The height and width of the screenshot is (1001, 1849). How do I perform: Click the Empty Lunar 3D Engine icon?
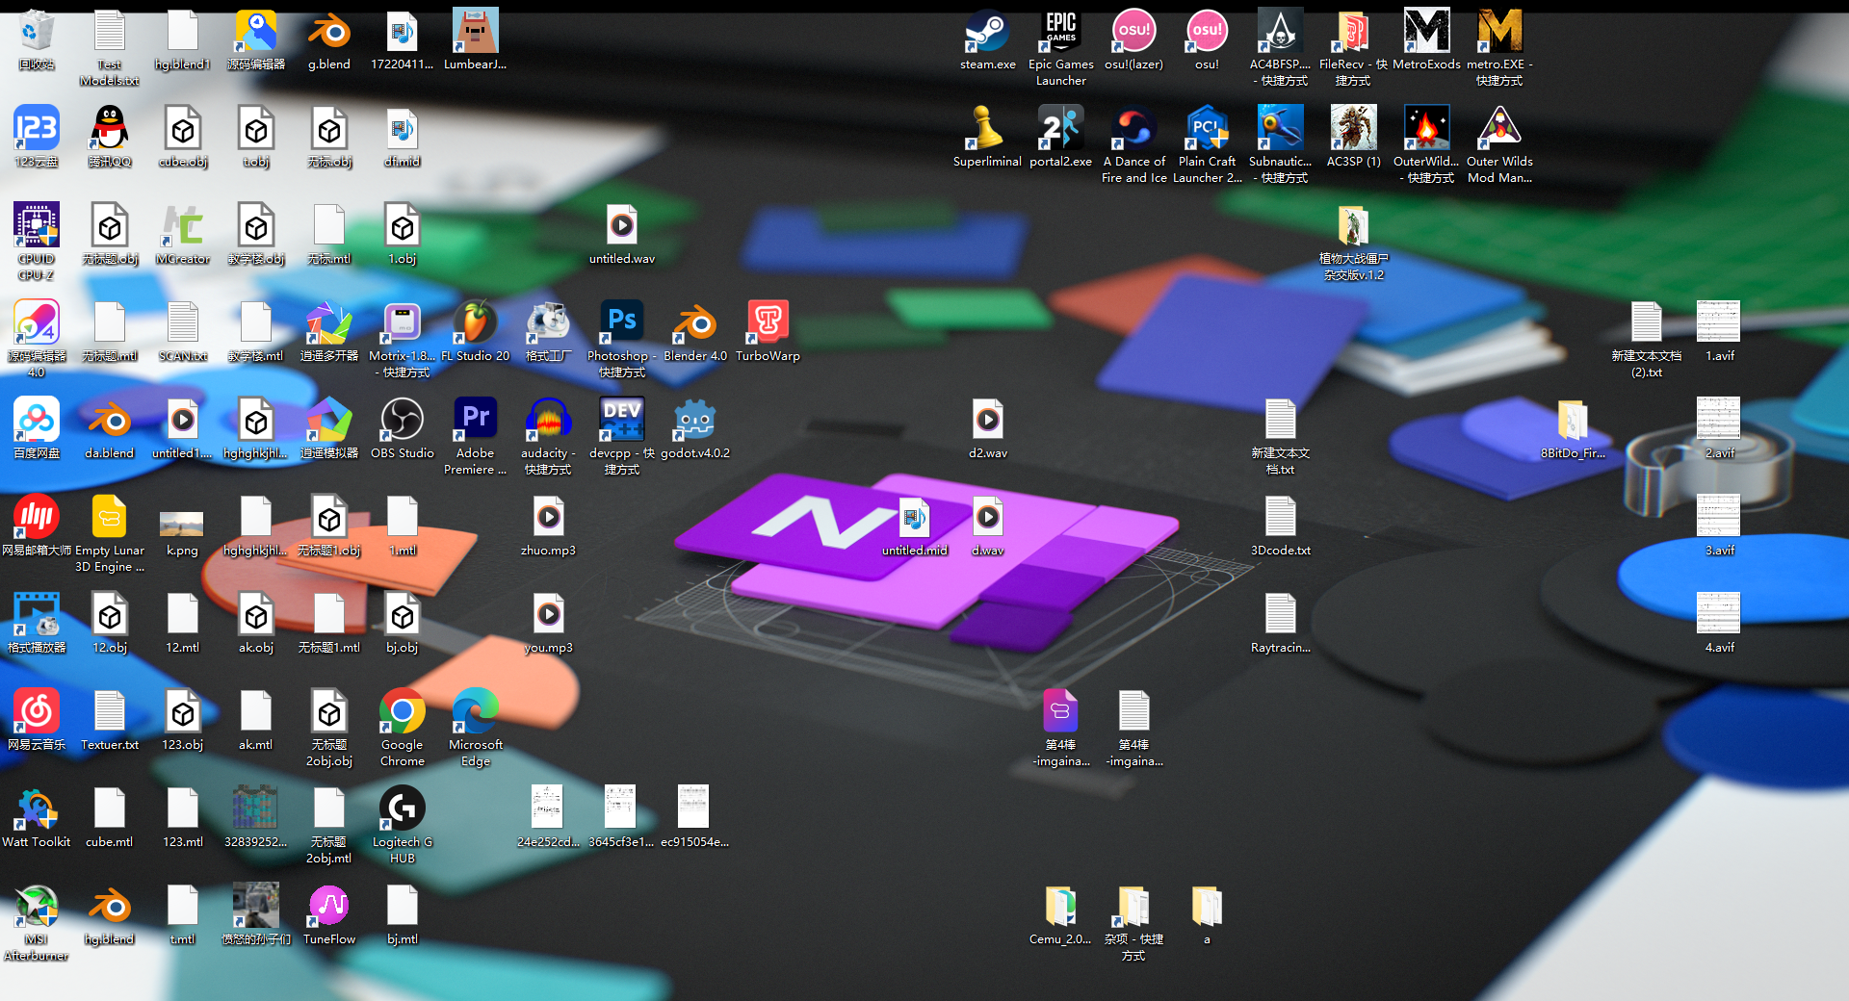pos(110,518)
